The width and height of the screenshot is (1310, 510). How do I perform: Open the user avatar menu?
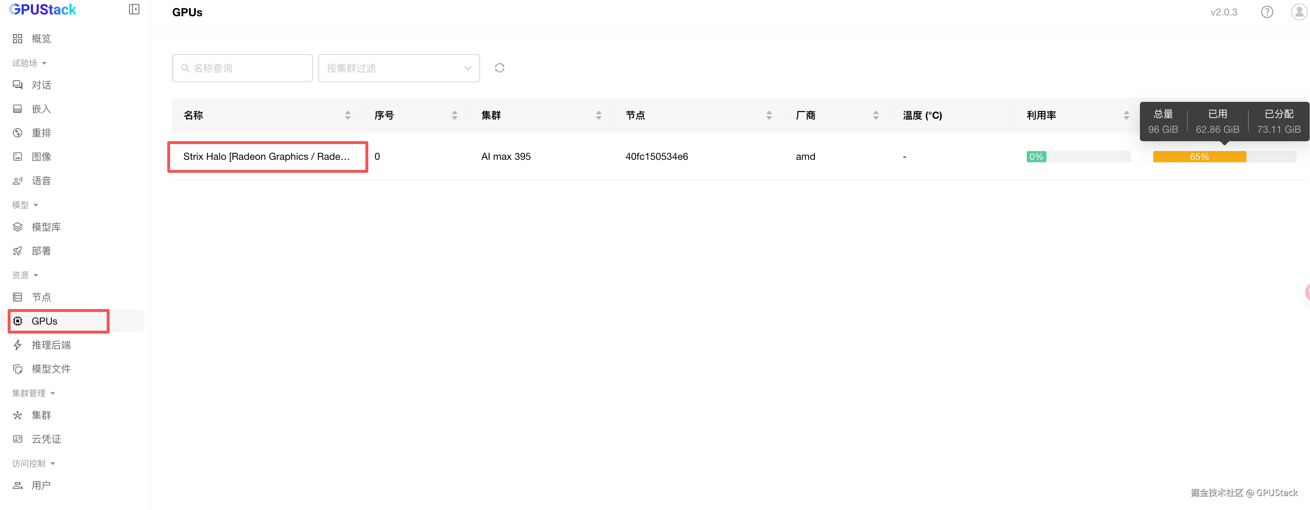[1299, 12]
